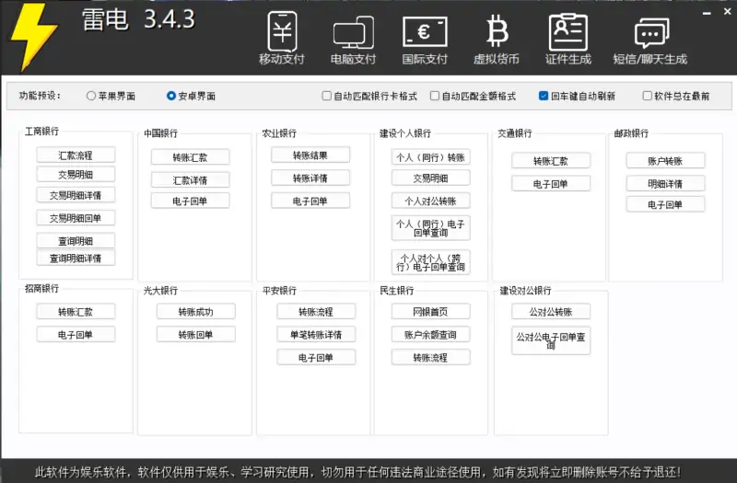The height and width of the screenshot is (483, 737).
Task: Tick the 自动匹配金额格式 checkbox
Action: point(436,96)
